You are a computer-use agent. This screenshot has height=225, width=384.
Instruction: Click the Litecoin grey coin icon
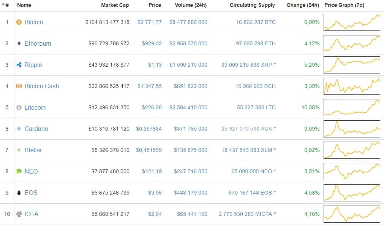click(19, 107)
